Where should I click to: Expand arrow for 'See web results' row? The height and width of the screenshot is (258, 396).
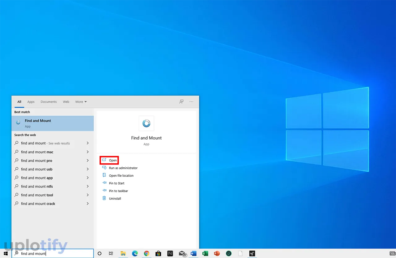[88, 143]
